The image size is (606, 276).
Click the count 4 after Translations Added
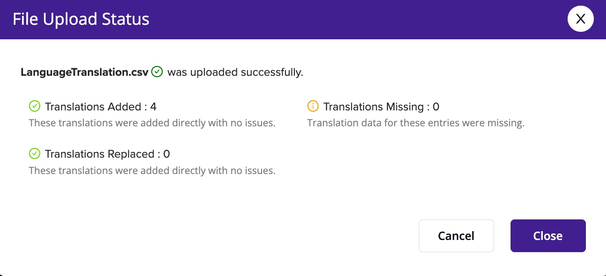[153, 107]
